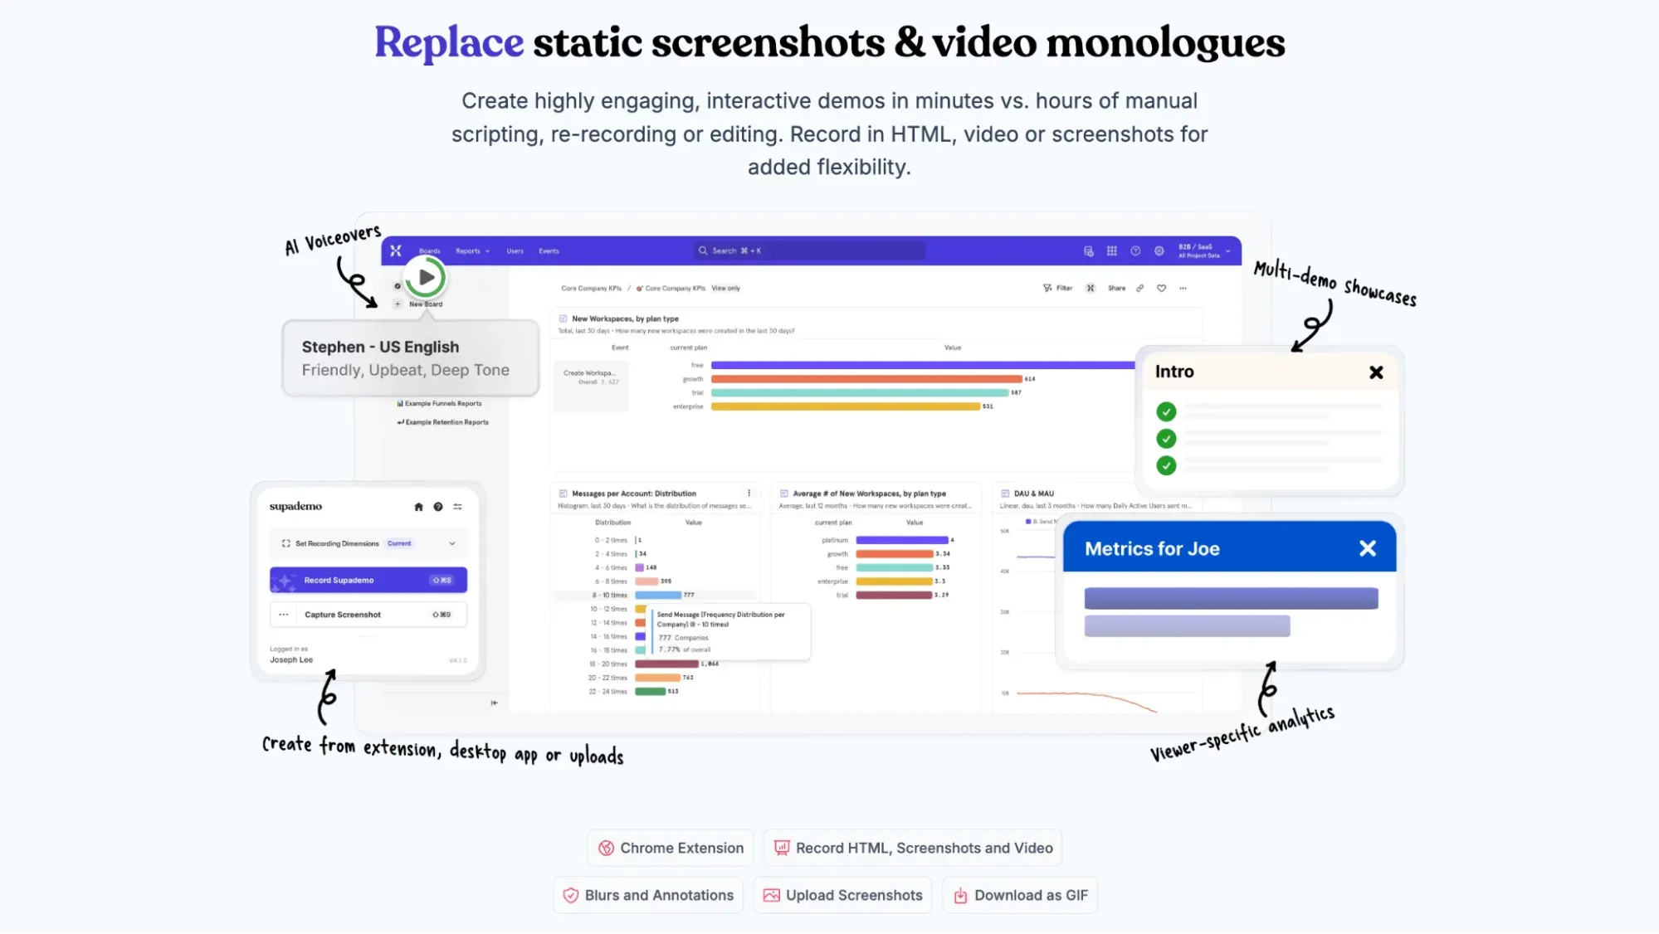Close the Metrics for Joe panel
This screenshot has width=1659, height=934.
[x=1368, y=547]
